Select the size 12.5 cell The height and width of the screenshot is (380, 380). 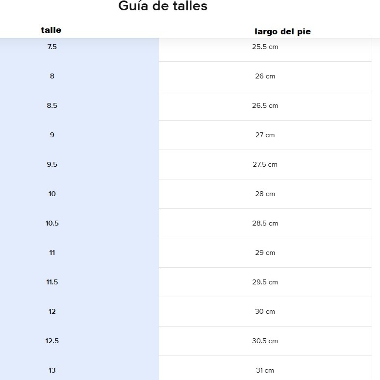point(52,341)
